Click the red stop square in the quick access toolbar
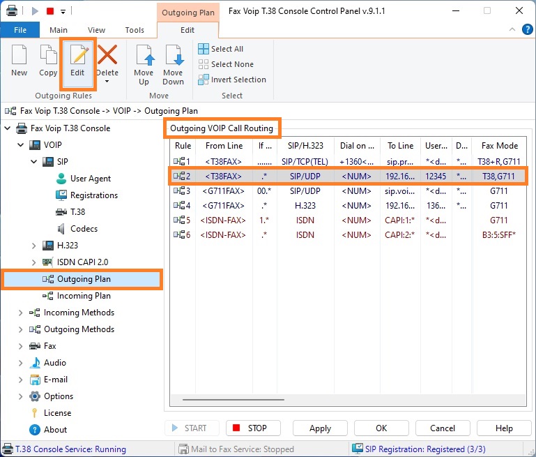536x457 pixels. pos(50,11)
